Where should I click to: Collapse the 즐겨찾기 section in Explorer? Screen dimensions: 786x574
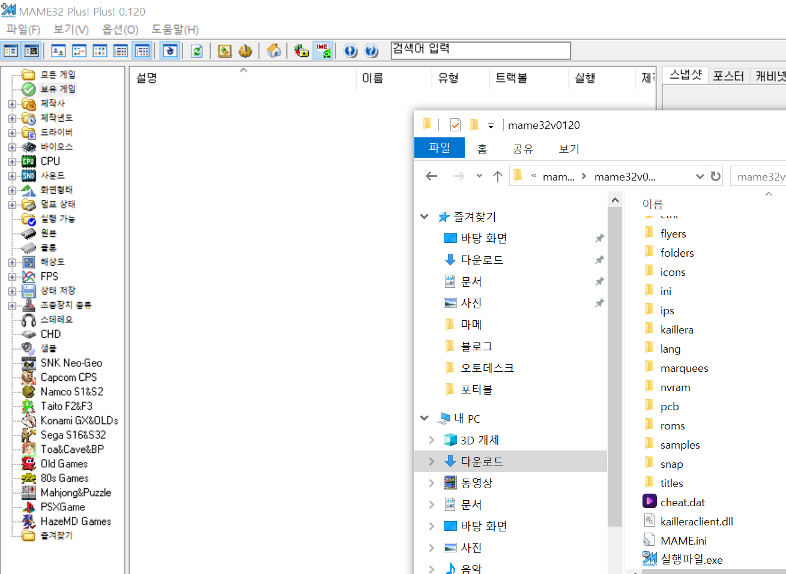(x=425, y=217)
